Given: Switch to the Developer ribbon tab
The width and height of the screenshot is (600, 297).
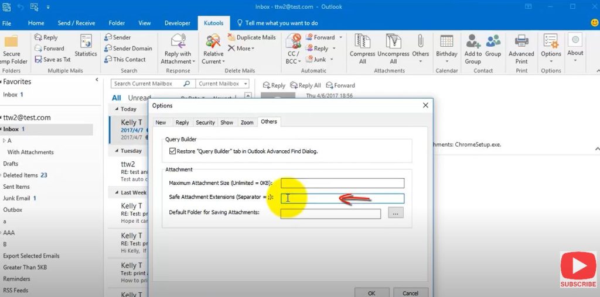Looking at the screenshot, I should (x=178, y=23).
